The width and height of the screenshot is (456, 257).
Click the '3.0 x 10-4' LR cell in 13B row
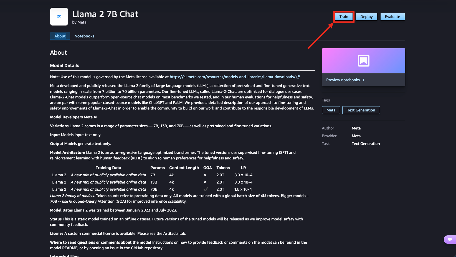[244, 182]
